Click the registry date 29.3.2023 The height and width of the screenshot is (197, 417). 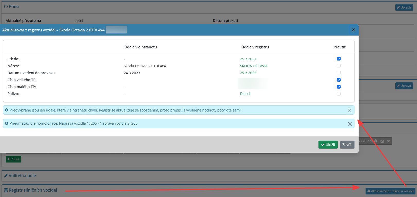(x=248, y=73)
